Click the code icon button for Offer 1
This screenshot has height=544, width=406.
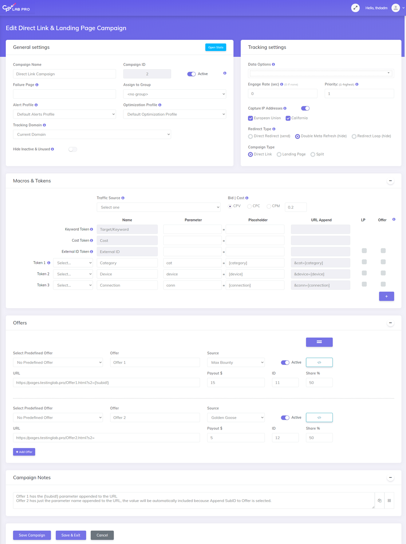[x=319, y=362]
